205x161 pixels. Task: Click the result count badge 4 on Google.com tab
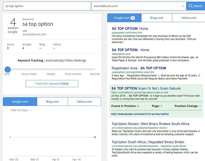[x=133, y=18]
